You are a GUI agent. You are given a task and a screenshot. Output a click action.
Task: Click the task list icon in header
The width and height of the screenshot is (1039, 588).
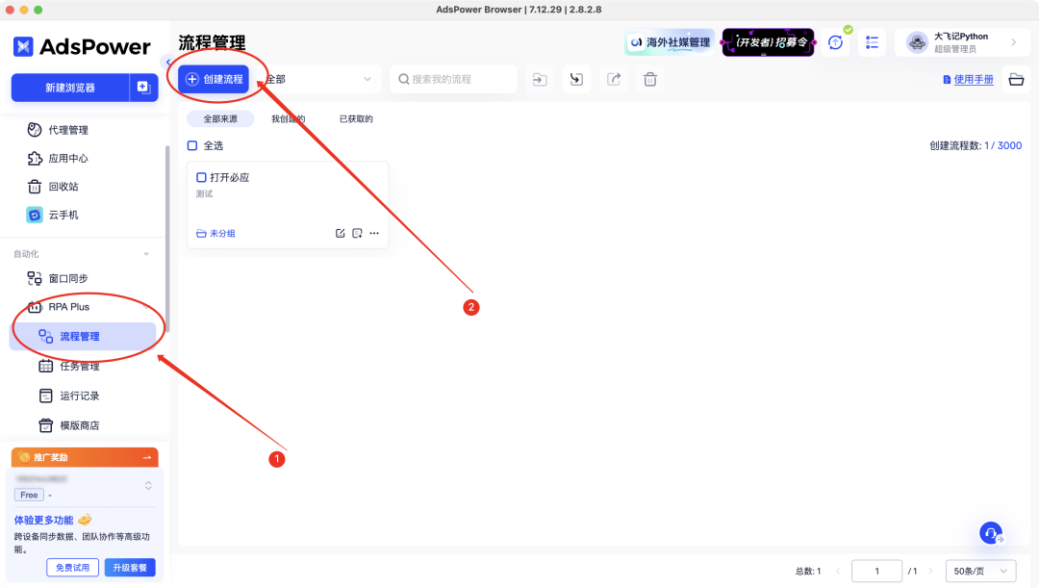pos(872,42)
